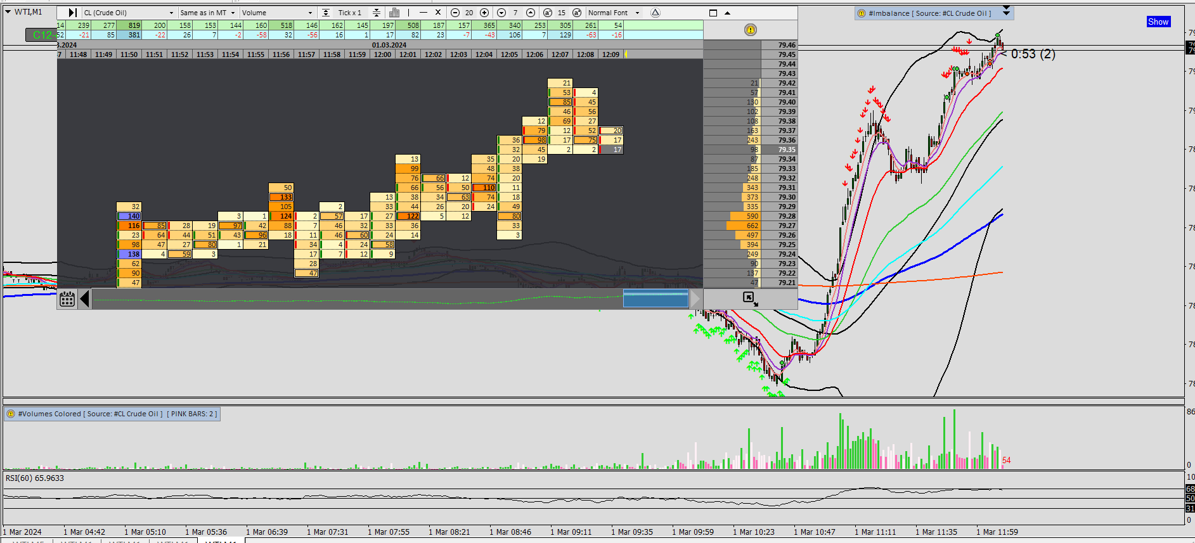Select the 12:09 time column header

(610, 54)
